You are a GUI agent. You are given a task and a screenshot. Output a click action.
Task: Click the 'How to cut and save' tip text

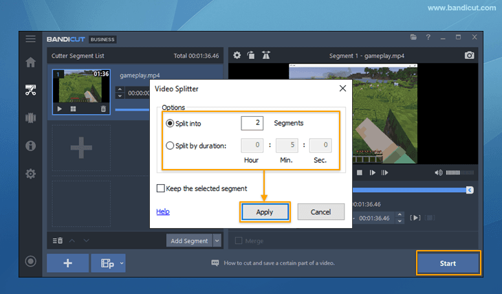[279, 263]
